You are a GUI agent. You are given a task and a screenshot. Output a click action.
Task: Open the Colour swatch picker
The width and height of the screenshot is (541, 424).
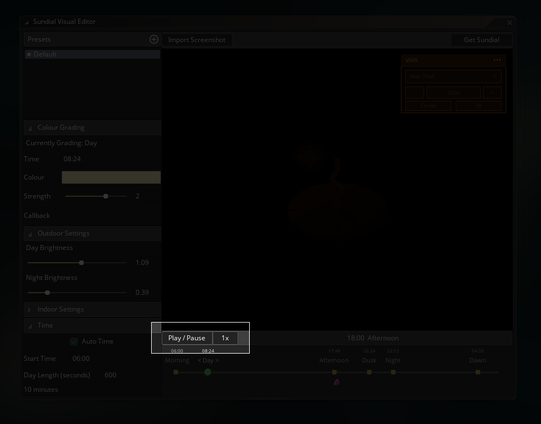pos(111,177)
